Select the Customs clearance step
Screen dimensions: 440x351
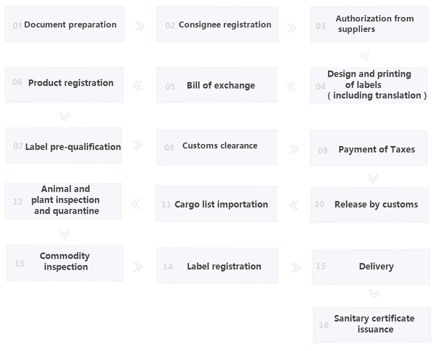(x=216, y=147)
